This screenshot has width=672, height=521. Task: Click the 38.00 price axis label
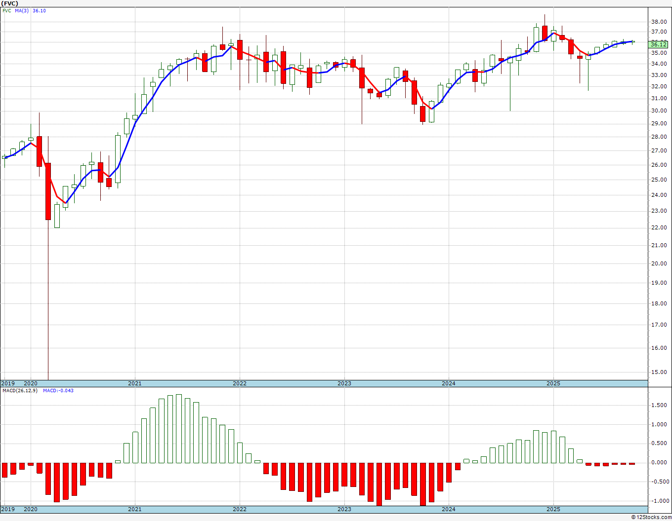(659, 22)
